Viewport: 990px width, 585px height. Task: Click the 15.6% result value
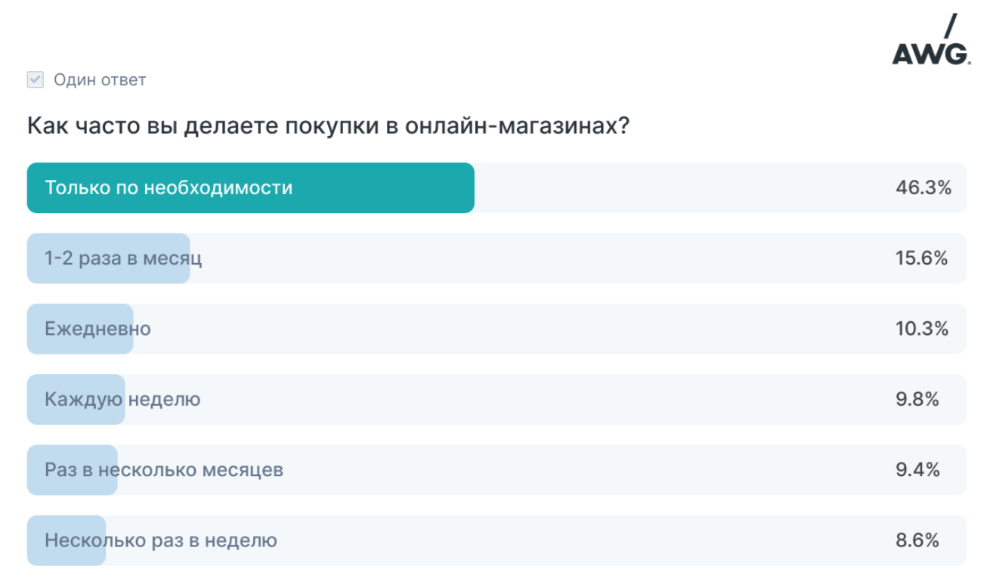[921, 258]
